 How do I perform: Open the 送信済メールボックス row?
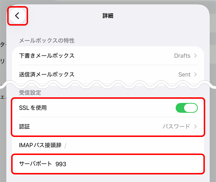[x=46, y=75]
